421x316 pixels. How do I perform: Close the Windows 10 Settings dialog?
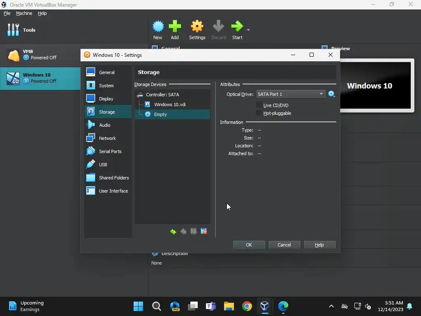[331, 55]
